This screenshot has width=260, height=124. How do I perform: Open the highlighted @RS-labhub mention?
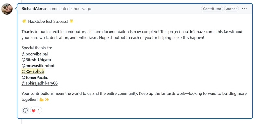tap(33, 71)
